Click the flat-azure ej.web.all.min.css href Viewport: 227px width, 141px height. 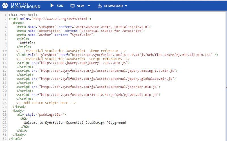(x=141, y=55)
